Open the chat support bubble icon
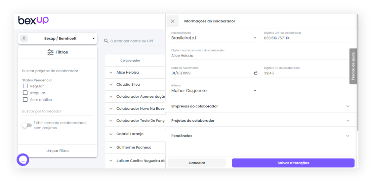 pos(23,160)
